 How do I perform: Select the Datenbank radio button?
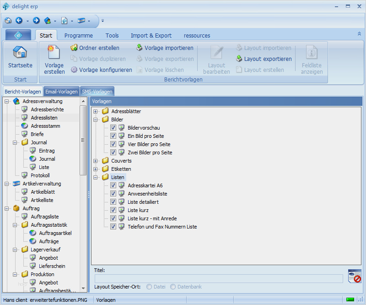[x=173, y=287]
